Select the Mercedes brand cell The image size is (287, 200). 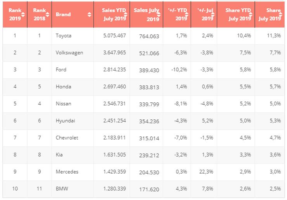point(67,172)
